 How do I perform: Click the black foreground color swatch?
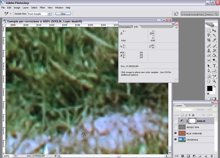[x=210, y=88]
